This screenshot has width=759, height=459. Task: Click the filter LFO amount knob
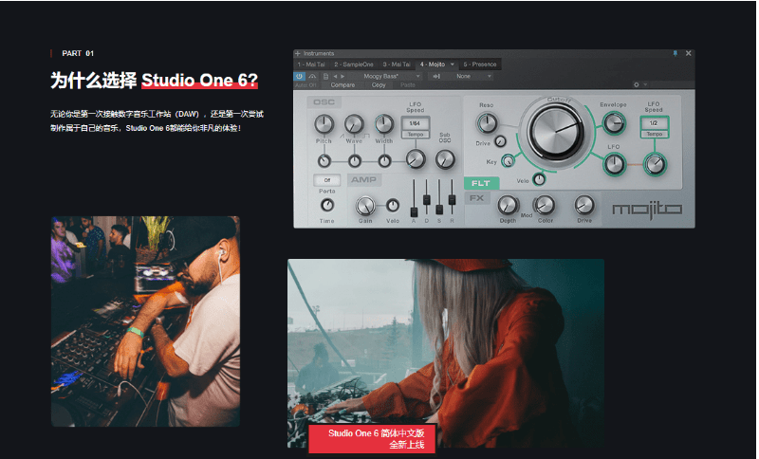[614, 164]
